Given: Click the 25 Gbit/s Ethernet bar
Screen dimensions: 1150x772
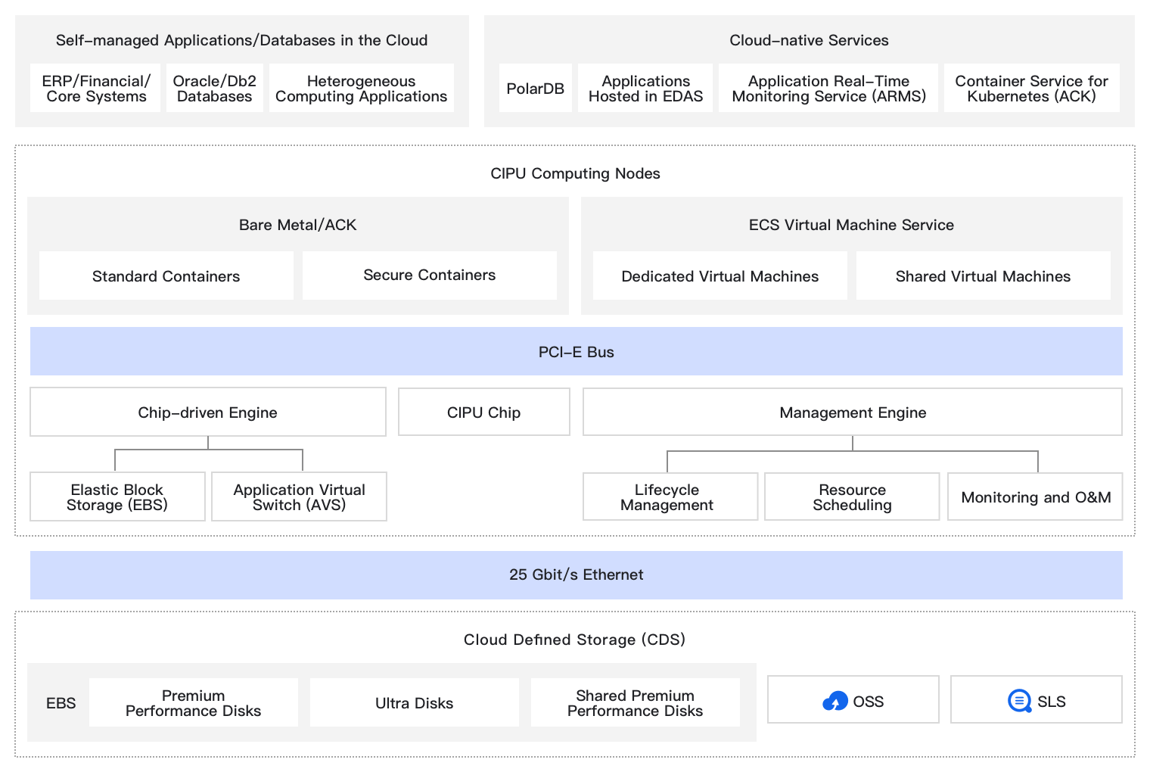Looking at the screenshot, I should pyautogui.click(x=576, y=574).
